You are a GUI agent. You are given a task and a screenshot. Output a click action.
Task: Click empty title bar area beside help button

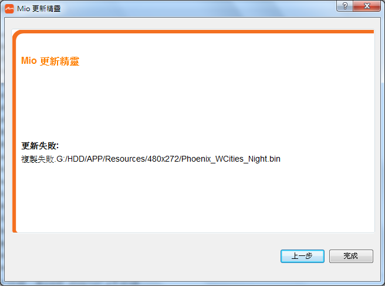(197, 9)
